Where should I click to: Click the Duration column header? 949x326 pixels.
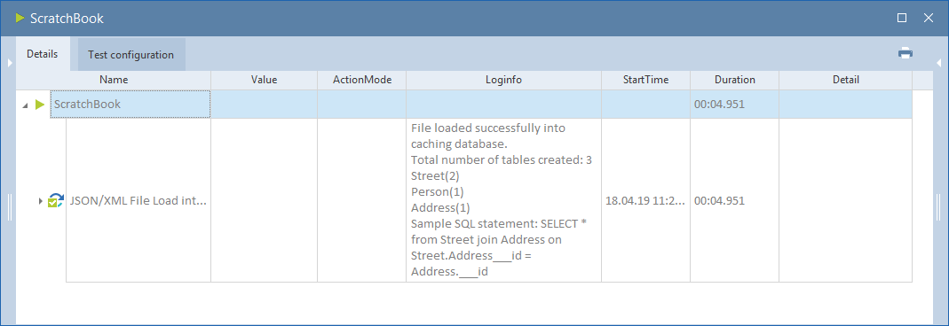(735, 80)
